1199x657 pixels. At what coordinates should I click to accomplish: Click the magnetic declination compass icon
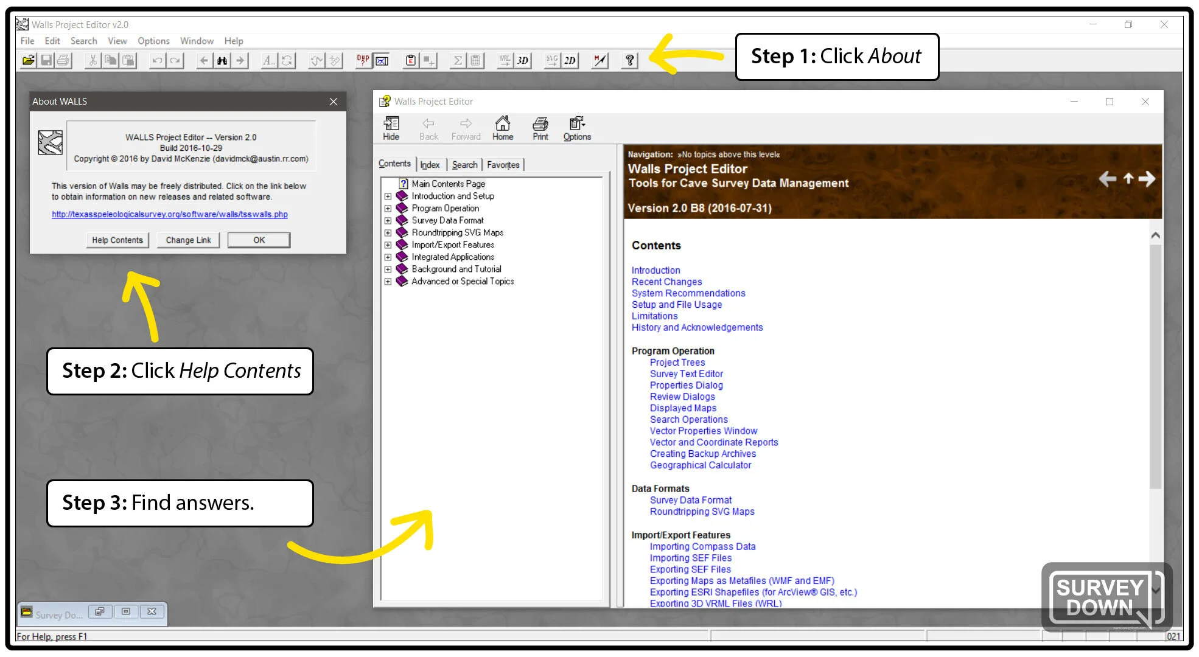(599, 60)
